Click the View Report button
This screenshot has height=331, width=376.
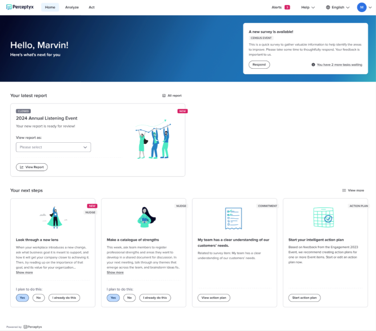click(32, 167)
